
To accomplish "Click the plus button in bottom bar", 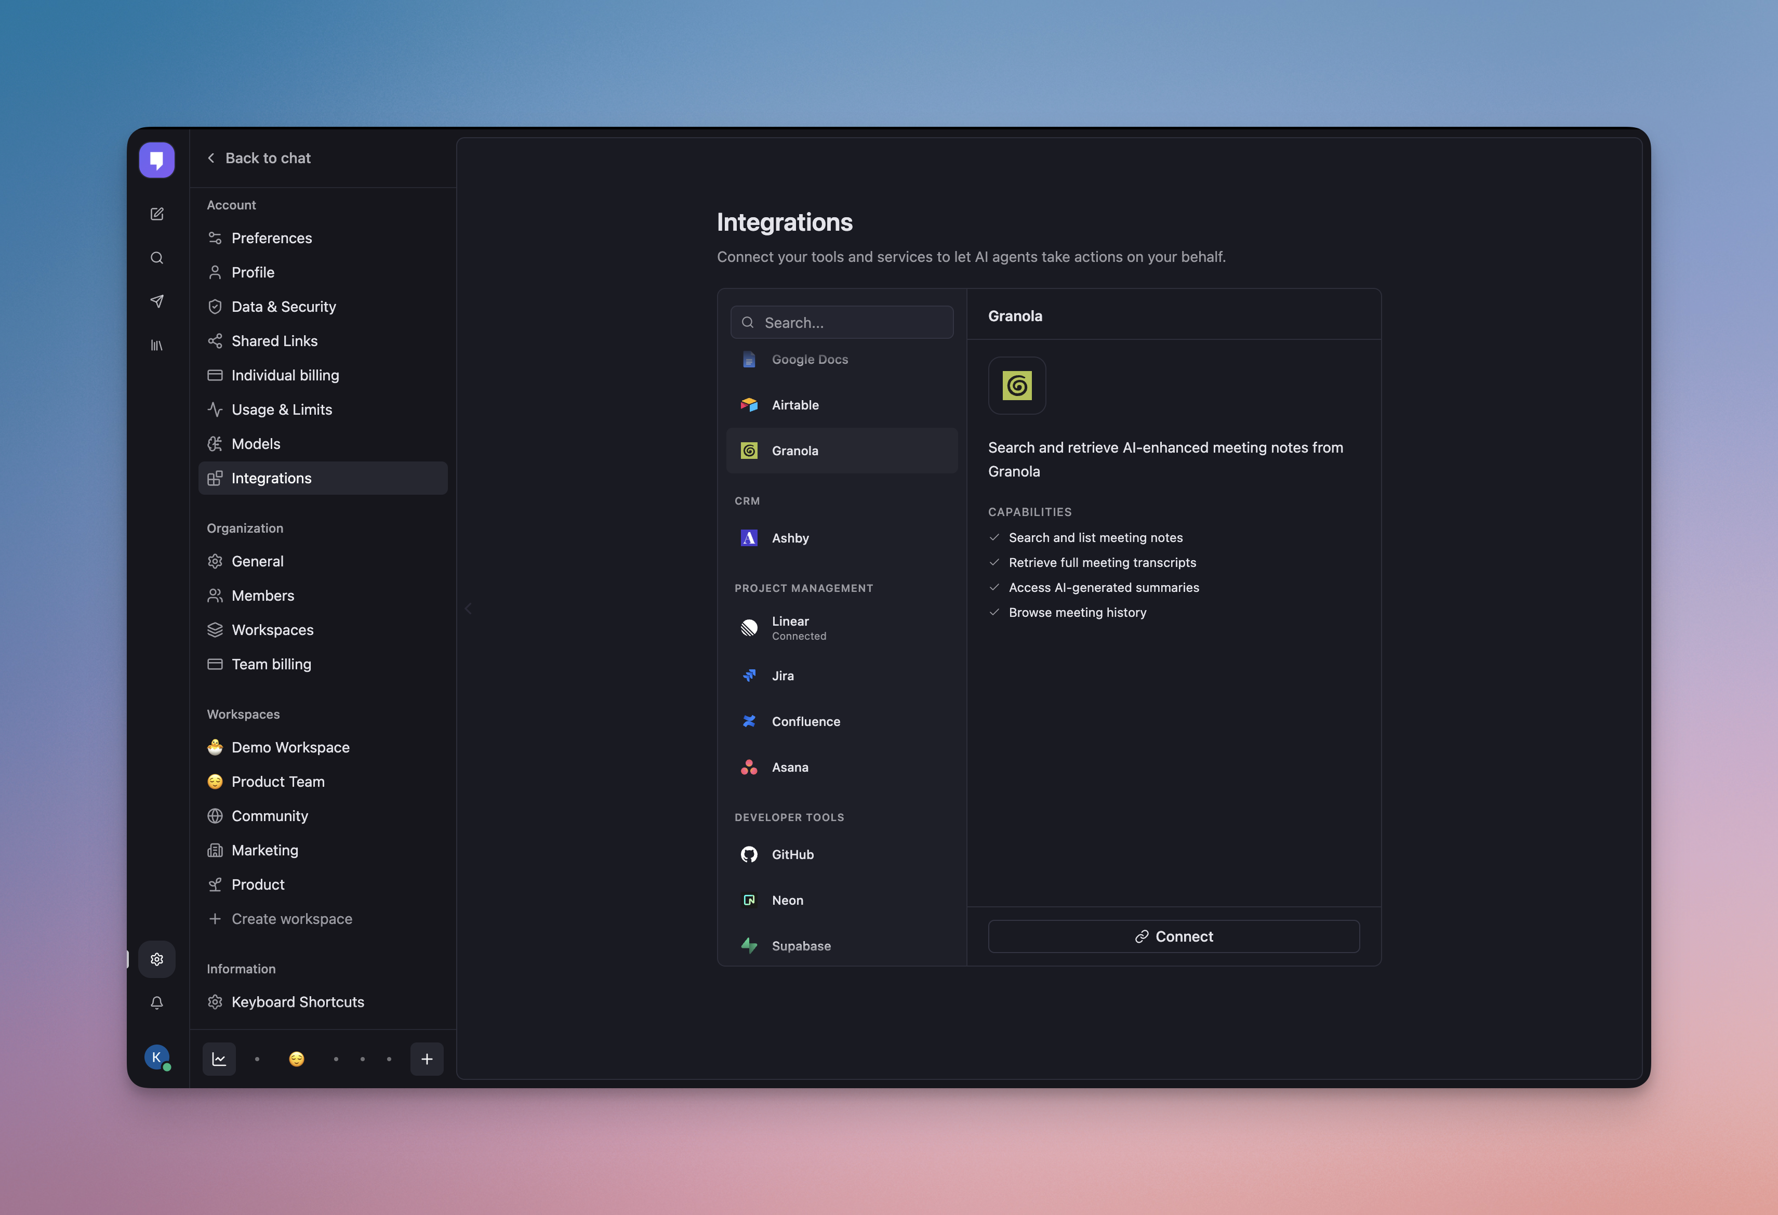I will 427,1059.
